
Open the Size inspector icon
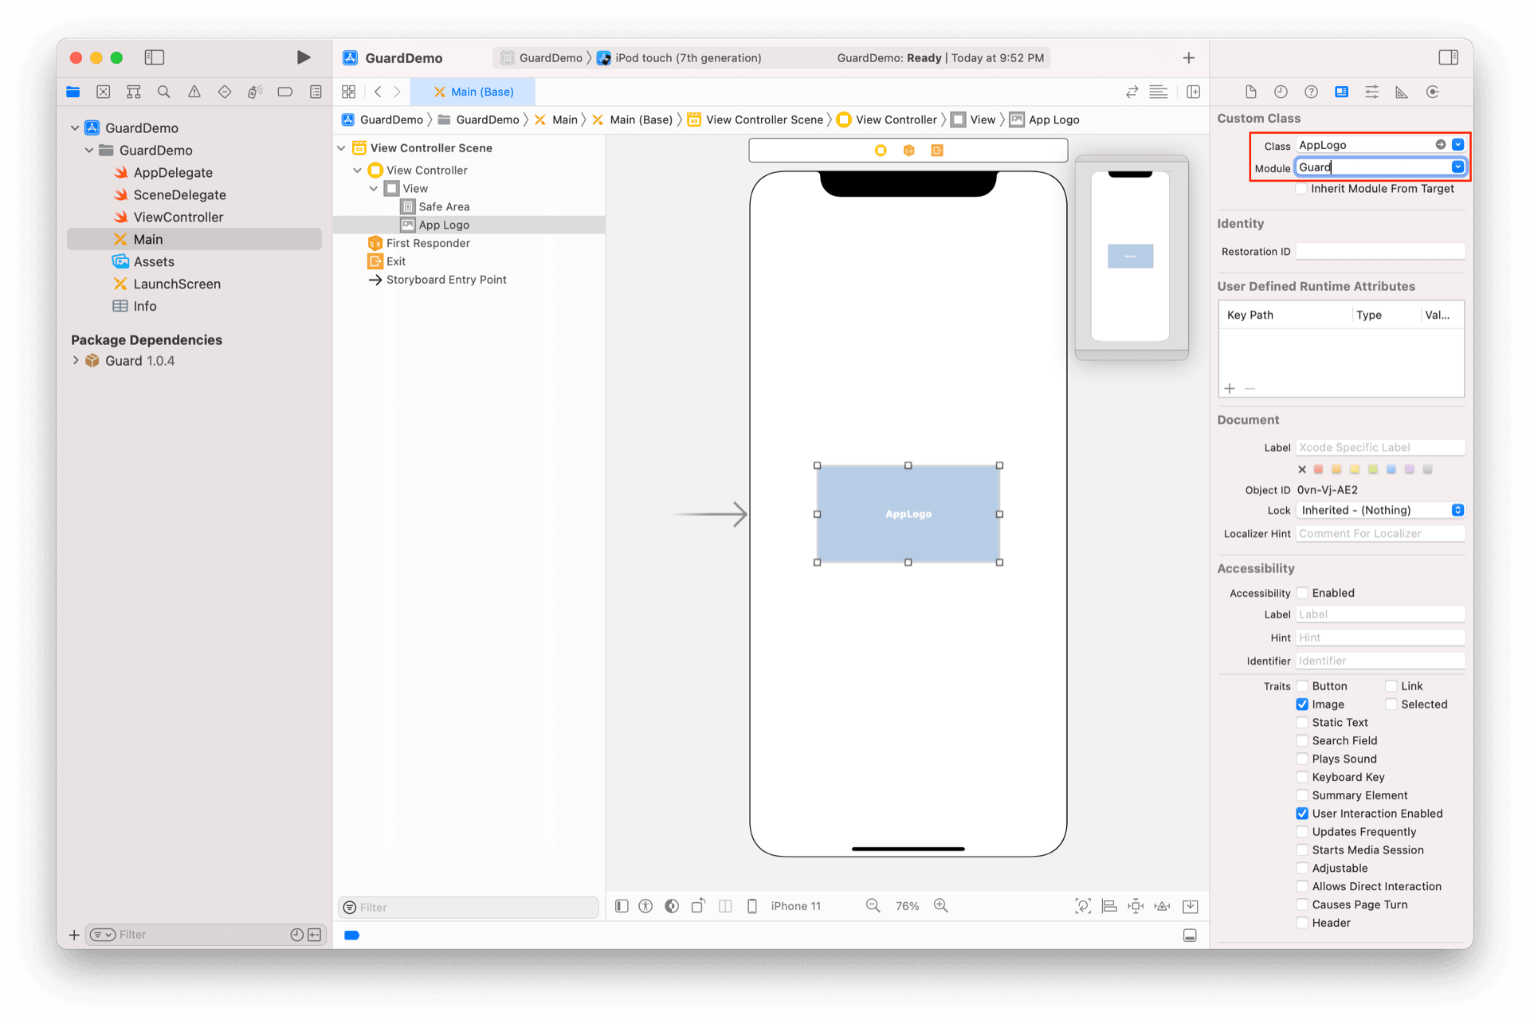tap(1402, 92)
